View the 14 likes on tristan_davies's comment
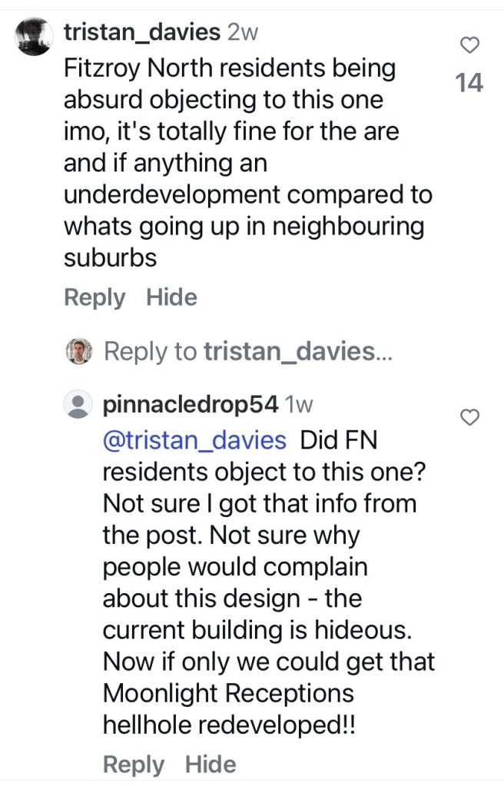The width and height of the screenshot is (504, 786). 469,82
